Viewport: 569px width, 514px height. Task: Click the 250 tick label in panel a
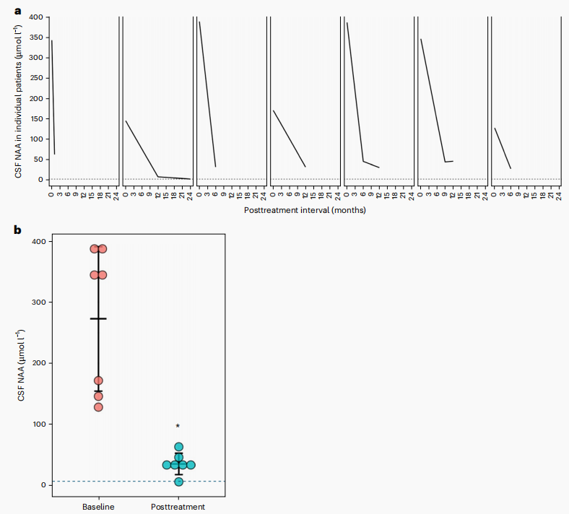[x=36, y=78]
